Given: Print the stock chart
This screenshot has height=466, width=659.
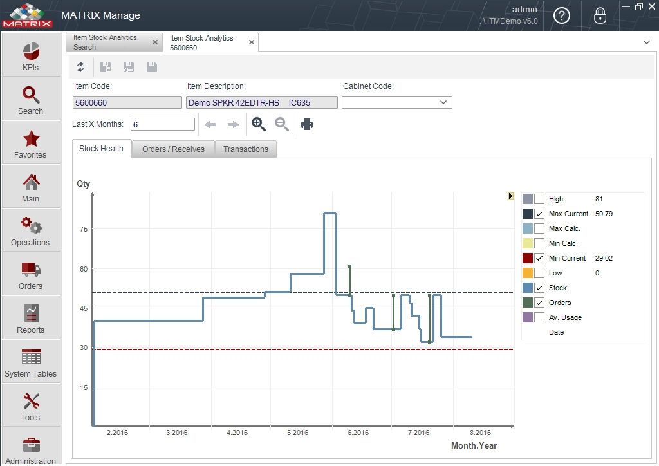Looking at the screenshot, I should pyautogui.click(x=307, y=124).
